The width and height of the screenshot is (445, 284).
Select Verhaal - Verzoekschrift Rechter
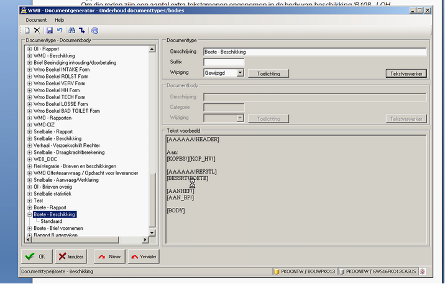coord(67,145)
